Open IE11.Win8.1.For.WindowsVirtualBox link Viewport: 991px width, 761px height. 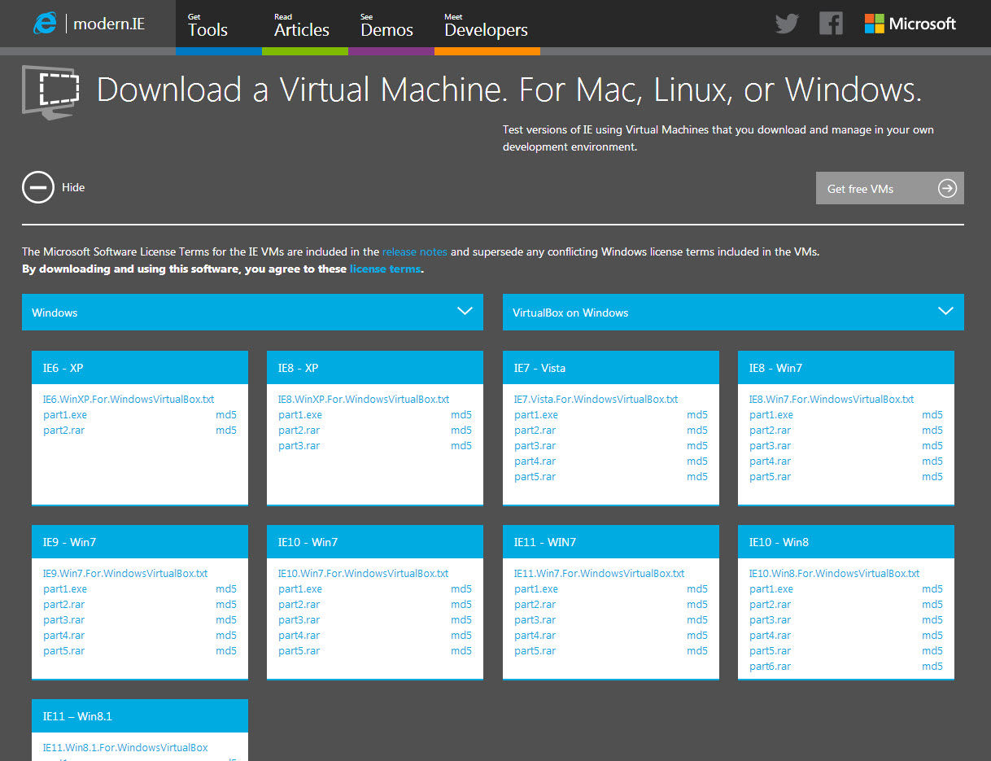[125, 747]
